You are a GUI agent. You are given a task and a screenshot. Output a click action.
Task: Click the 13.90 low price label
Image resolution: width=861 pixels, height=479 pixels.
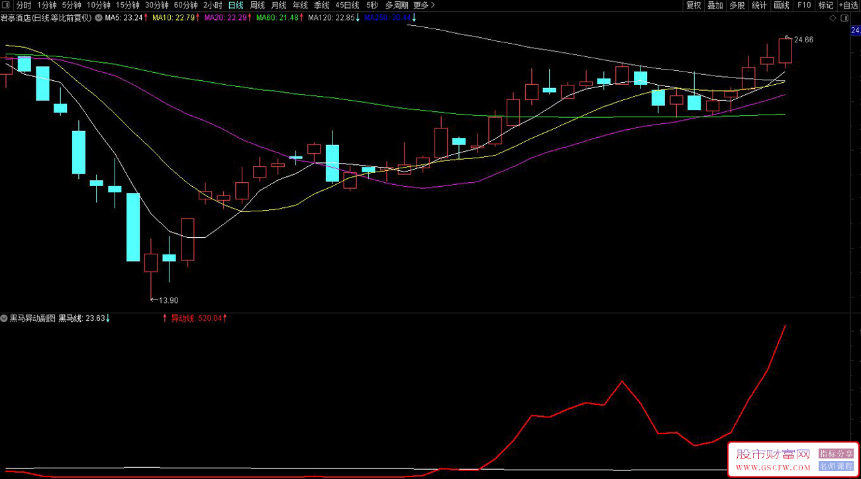point(168,300)
